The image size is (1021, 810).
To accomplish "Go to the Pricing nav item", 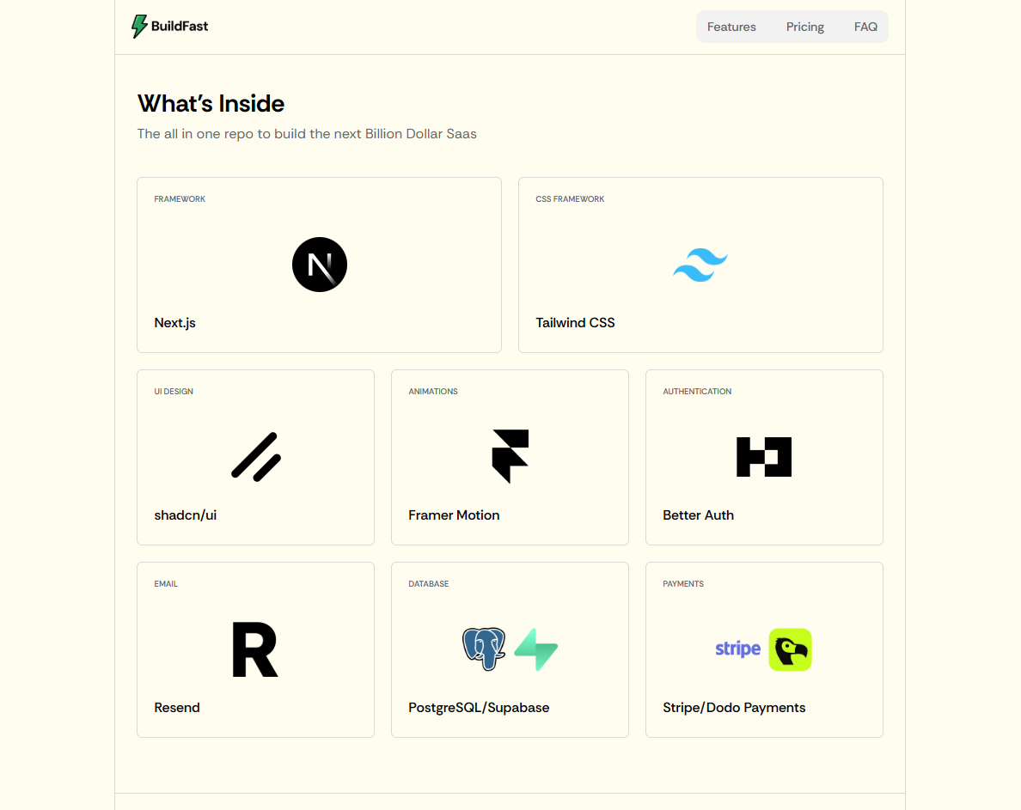I will (804, 27).
